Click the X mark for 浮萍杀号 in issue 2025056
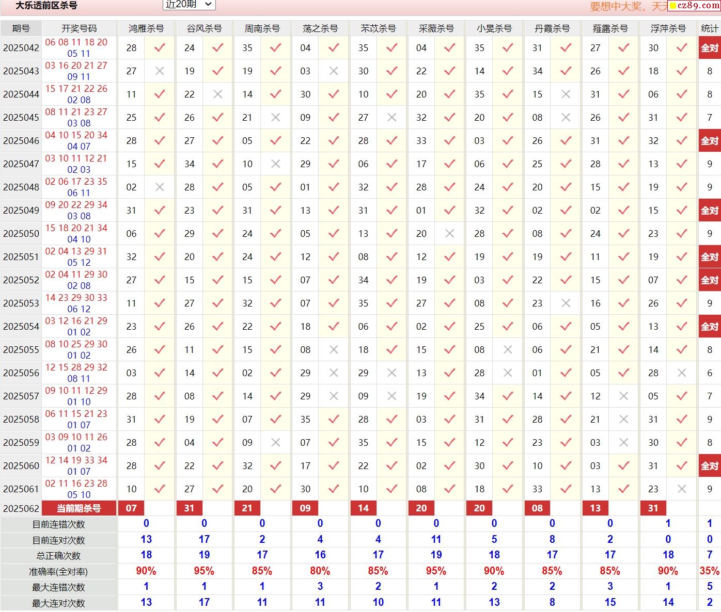 pyautogui.click(x=682, y=373)
